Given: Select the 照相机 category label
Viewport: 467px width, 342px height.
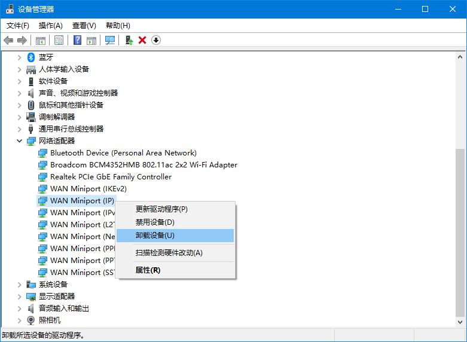Looking at the screenshot, I should [x=50, y=320].
